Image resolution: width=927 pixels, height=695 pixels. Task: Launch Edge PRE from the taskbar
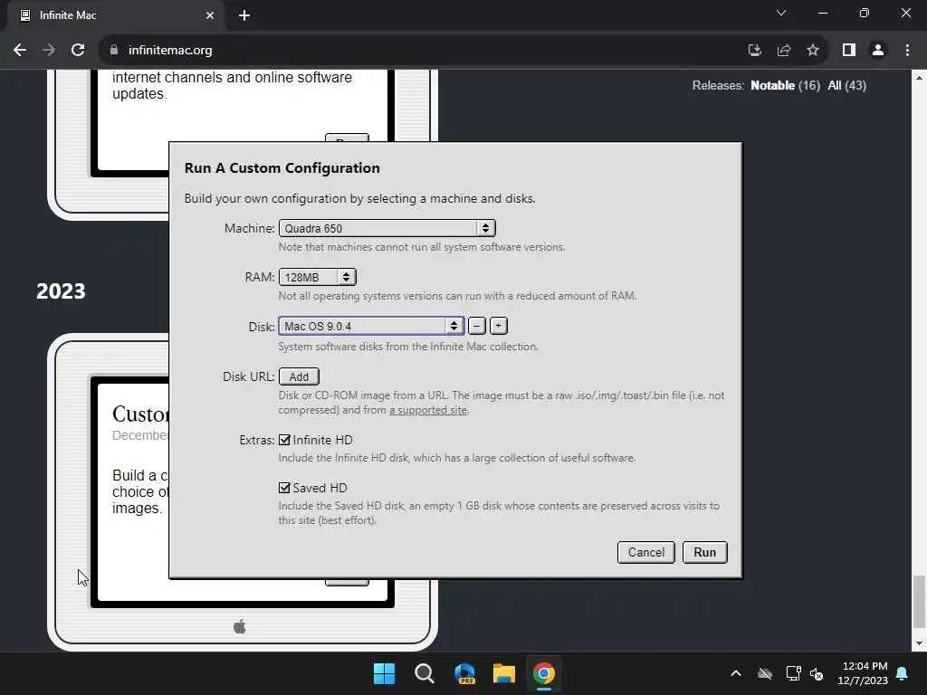point(464,673)
